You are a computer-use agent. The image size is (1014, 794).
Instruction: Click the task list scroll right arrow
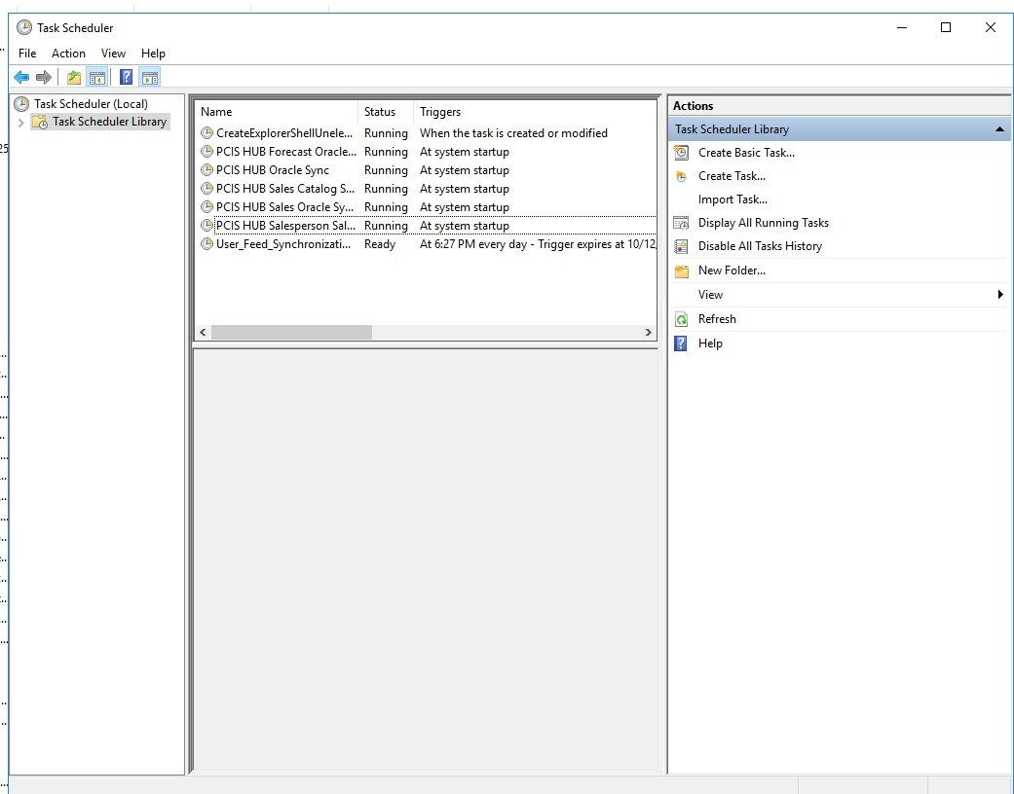tap(648, 332)
